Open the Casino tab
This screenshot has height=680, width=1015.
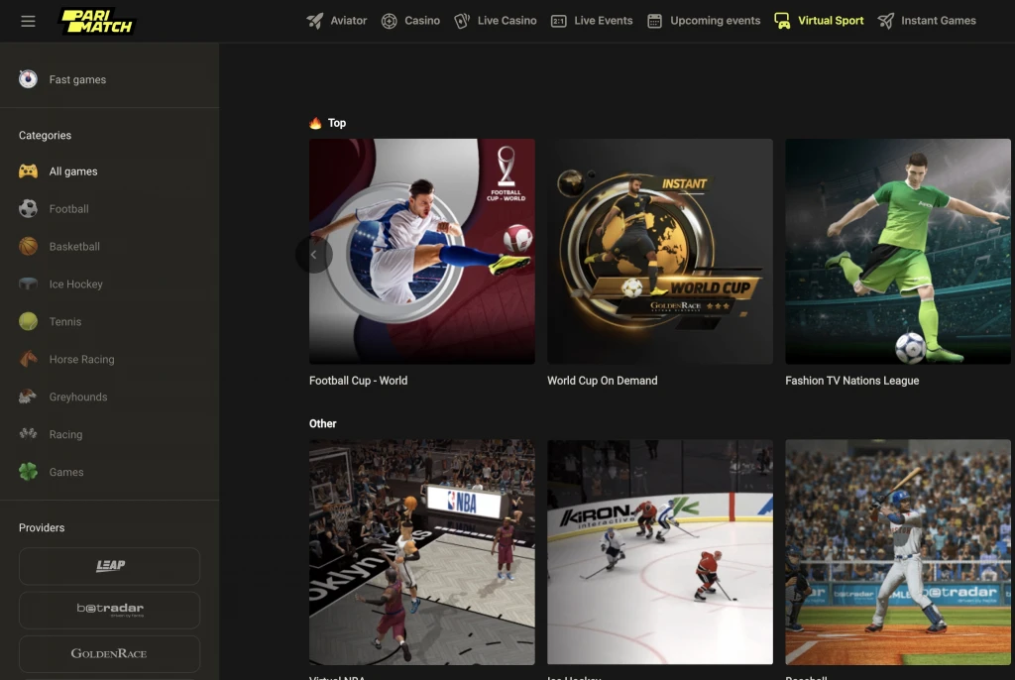410,21
